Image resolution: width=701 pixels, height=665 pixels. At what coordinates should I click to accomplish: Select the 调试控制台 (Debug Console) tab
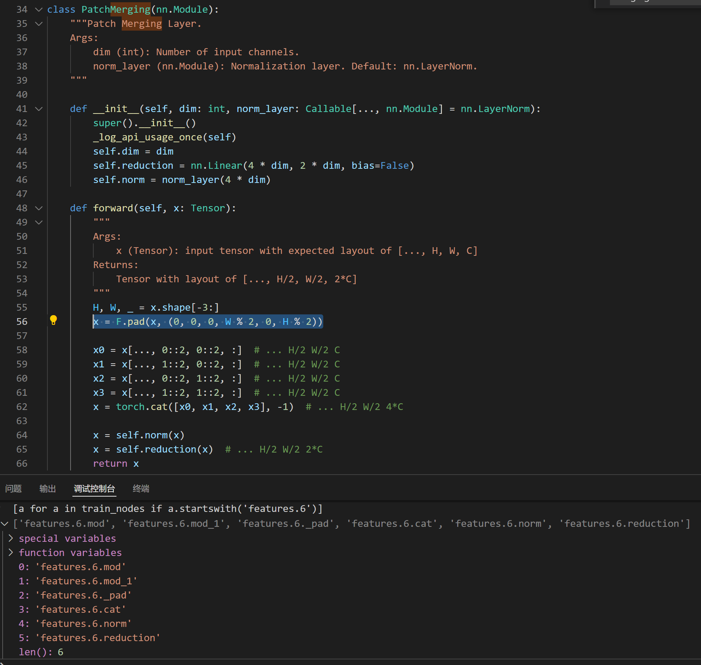[x=94, y=488]
